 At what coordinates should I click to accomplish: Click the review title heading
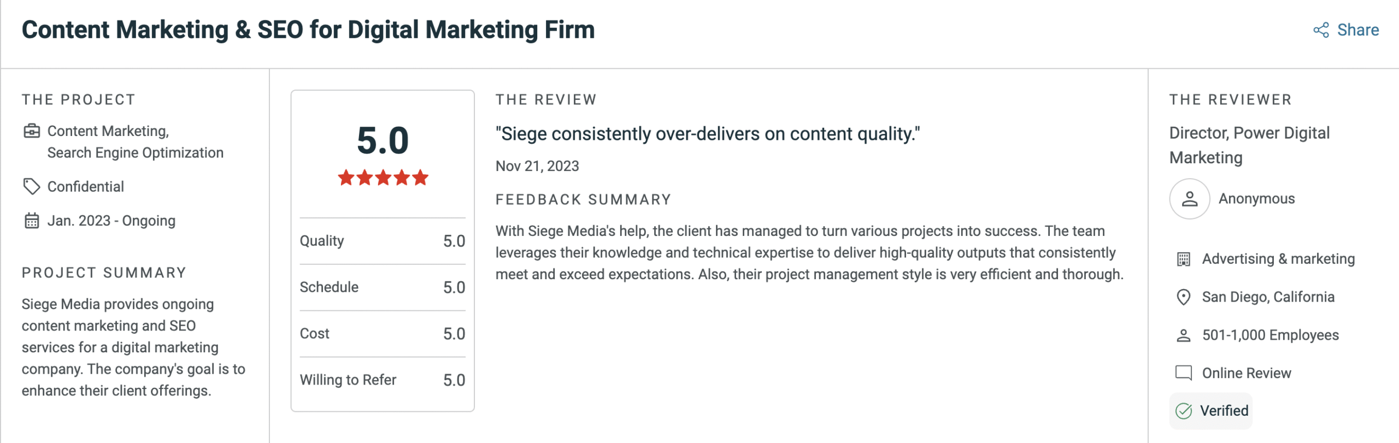(308, 30)
